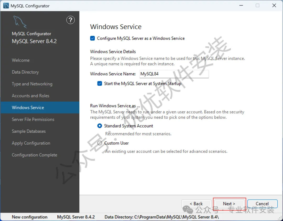This screenshot has height=221, width=283.
Task: Open the Data Directory step
Action: (x=25, y=72)
